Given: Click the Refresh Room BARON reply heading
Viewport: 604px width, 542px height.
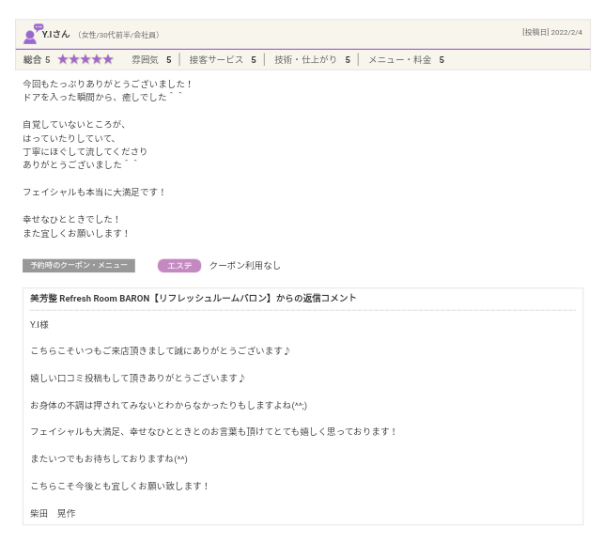Looking at the screenshot, I should [194, 299].
